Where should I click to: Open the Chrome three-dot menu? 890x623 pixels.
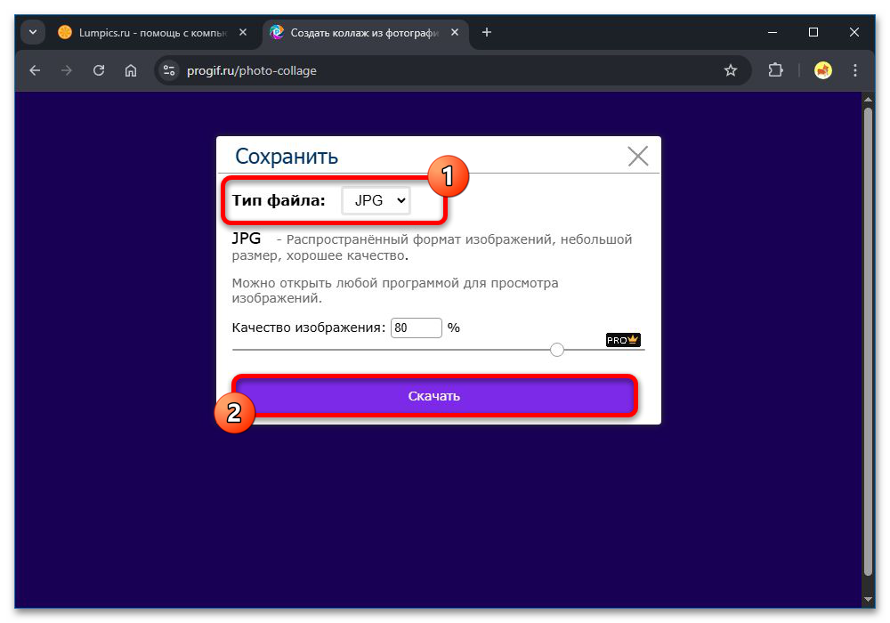(x=855, y=70)
